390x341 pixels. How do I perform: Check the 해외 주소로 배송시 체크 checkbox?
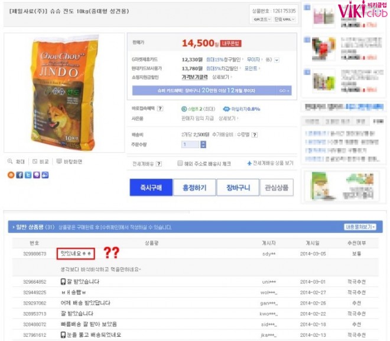(x=180, y=163)
